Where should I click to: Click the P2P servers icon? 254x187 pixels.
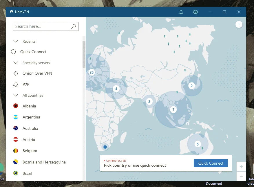click(x=16, y=84)
